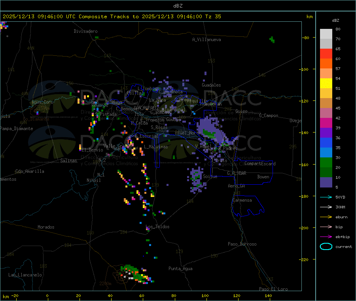
Task: Choose the pink 42-45 dBZ color band
Action: 326,113
